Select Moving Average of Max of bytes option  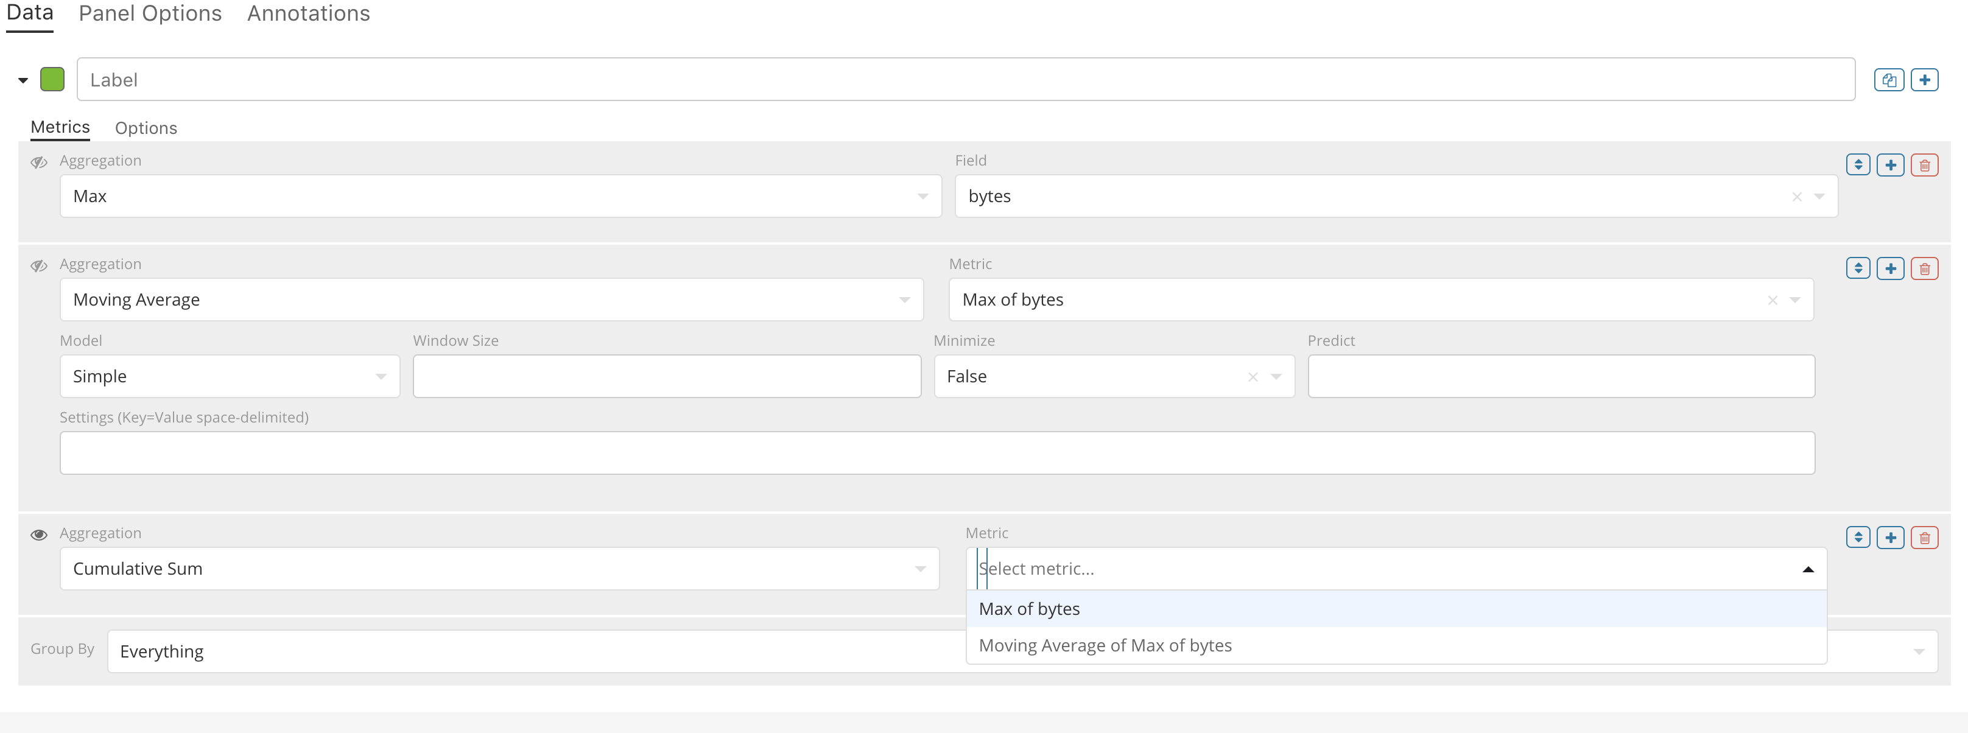click(x=1105, y=645)
